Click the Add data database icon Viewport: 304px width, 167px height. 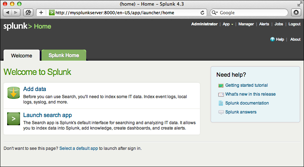(14, 93)
